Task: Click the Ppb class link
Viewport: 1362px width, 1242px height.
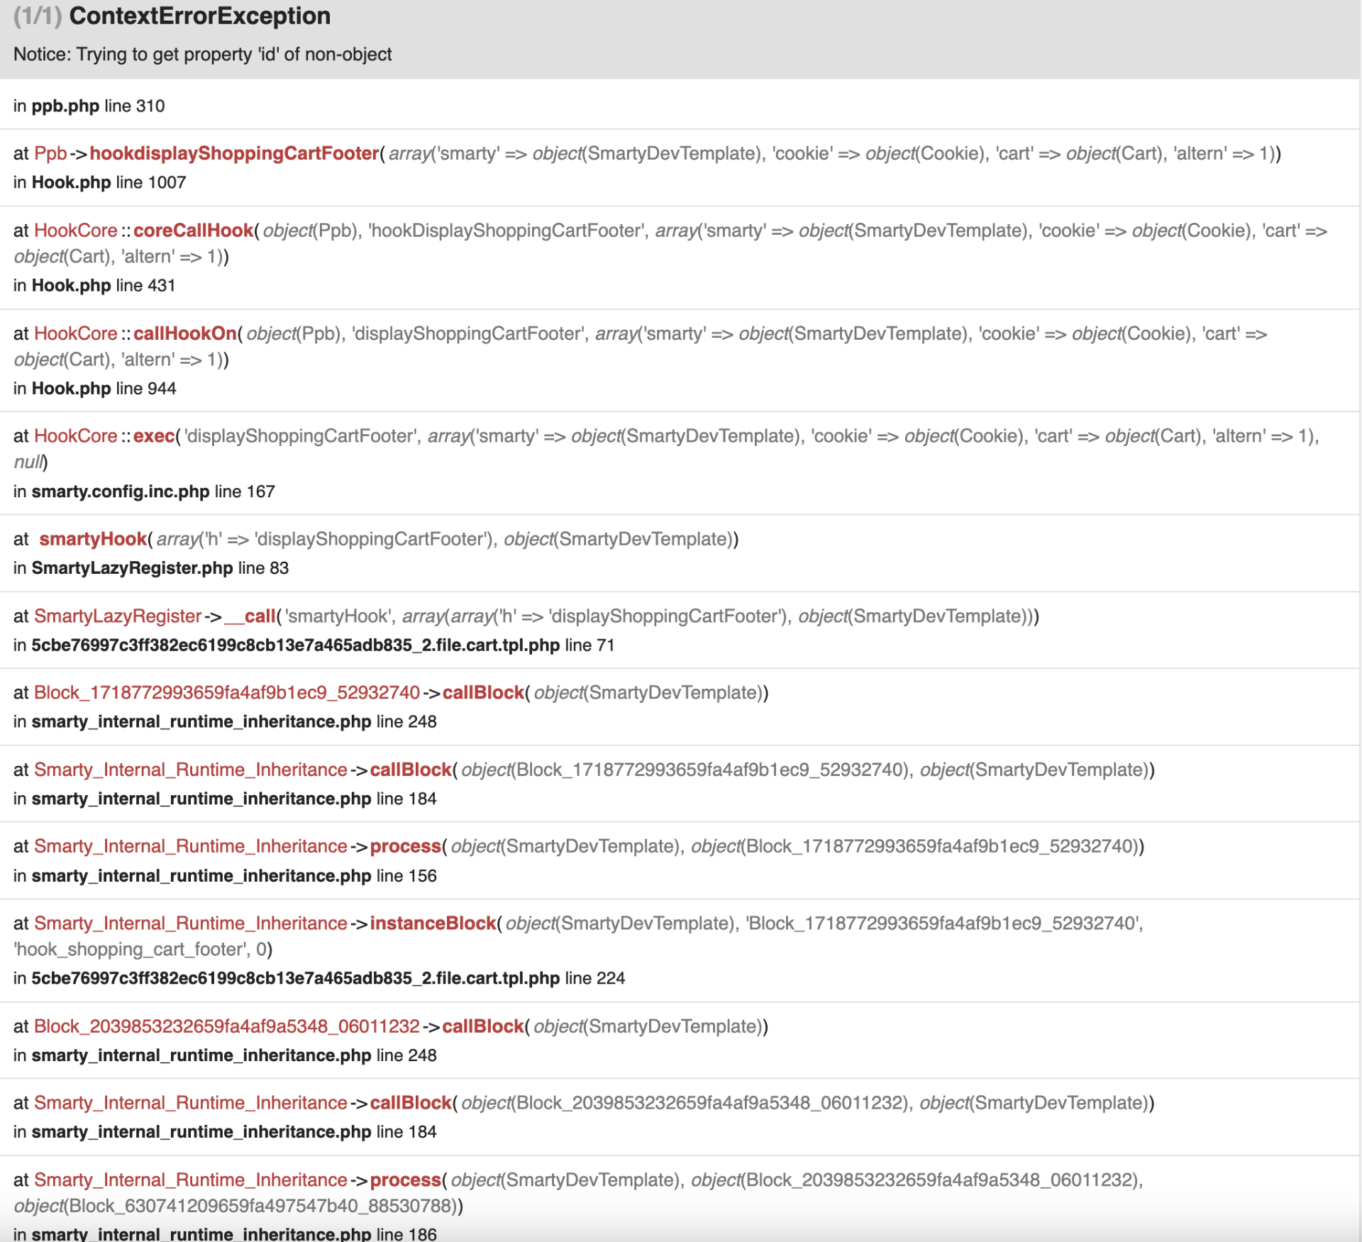Action: tap(50, 153)
